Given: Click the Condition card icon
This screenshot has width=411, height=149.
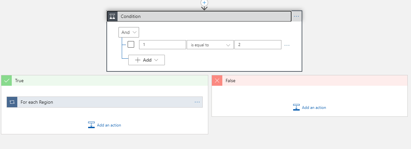Looking at the screenshot, I should click(112, 16).
